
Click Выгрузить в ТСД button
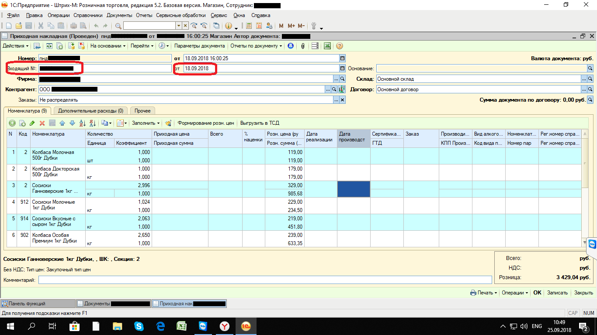pos(260,123)
